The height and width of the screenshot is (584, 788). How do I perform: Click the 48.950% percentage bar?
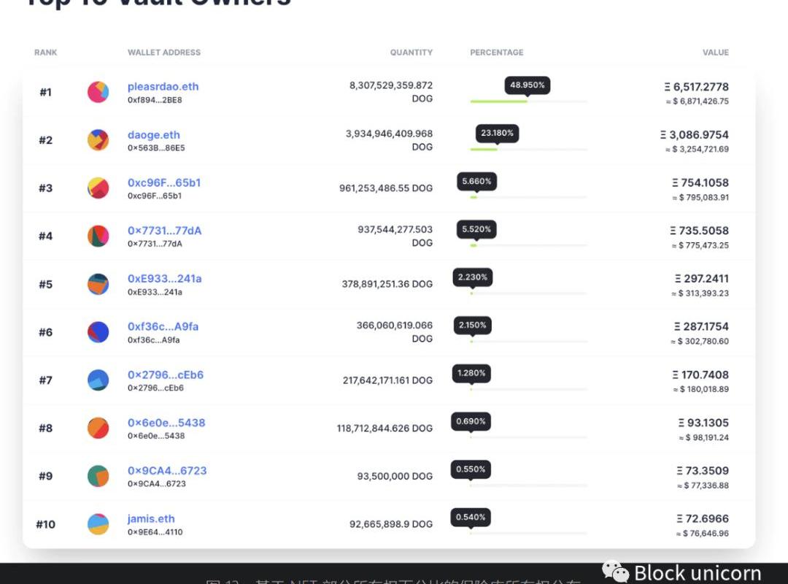[x=499, y=101]
